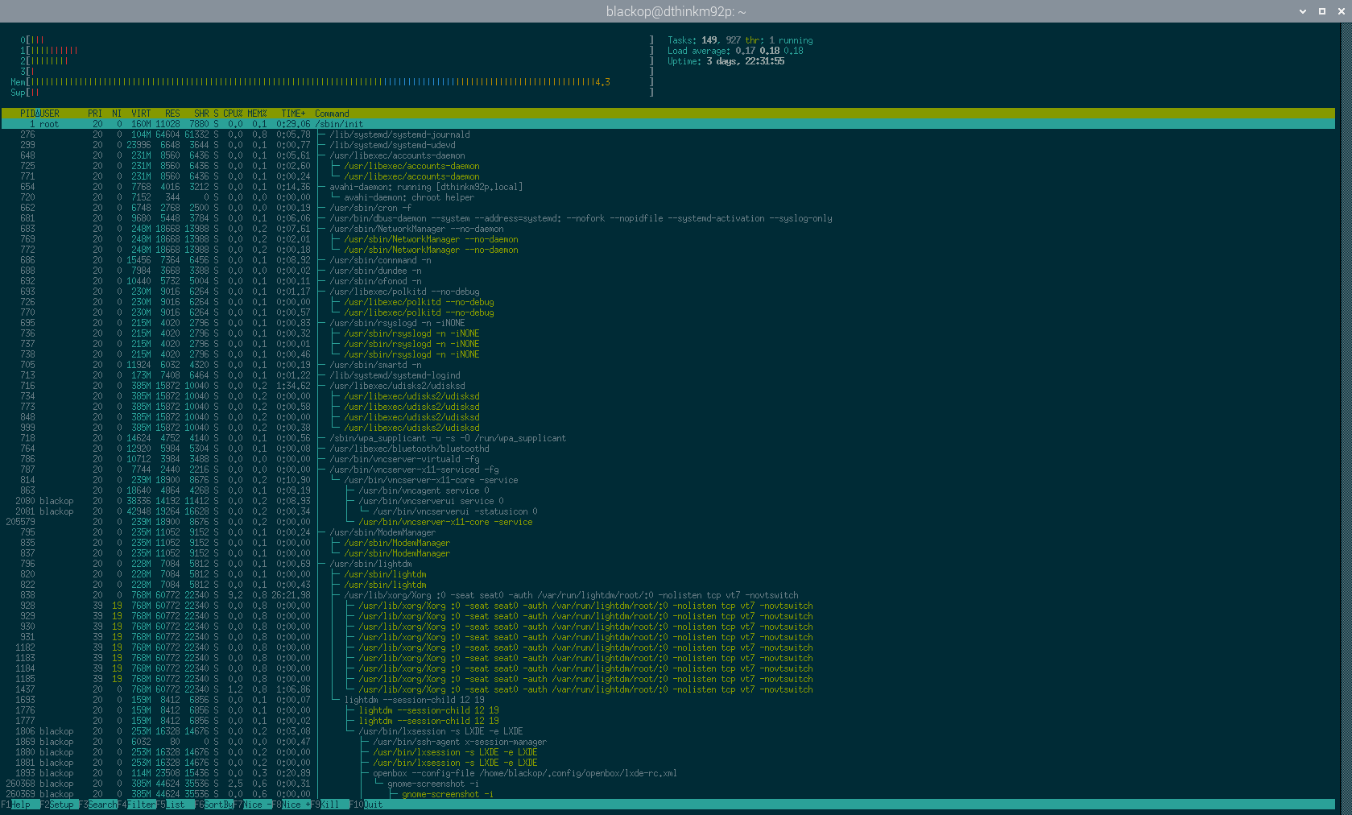The width and height of the screenshot is (1352, 815).
Task: Click the CPU 2 usage meter
Action: (x=337, y=60)
